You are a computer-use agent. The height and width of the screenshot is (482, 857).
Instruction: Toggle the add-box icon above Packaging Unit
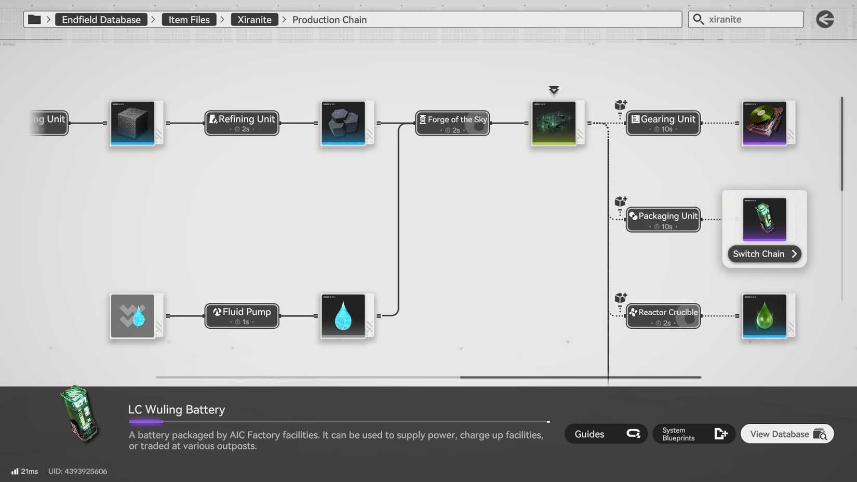coord(621,202)
